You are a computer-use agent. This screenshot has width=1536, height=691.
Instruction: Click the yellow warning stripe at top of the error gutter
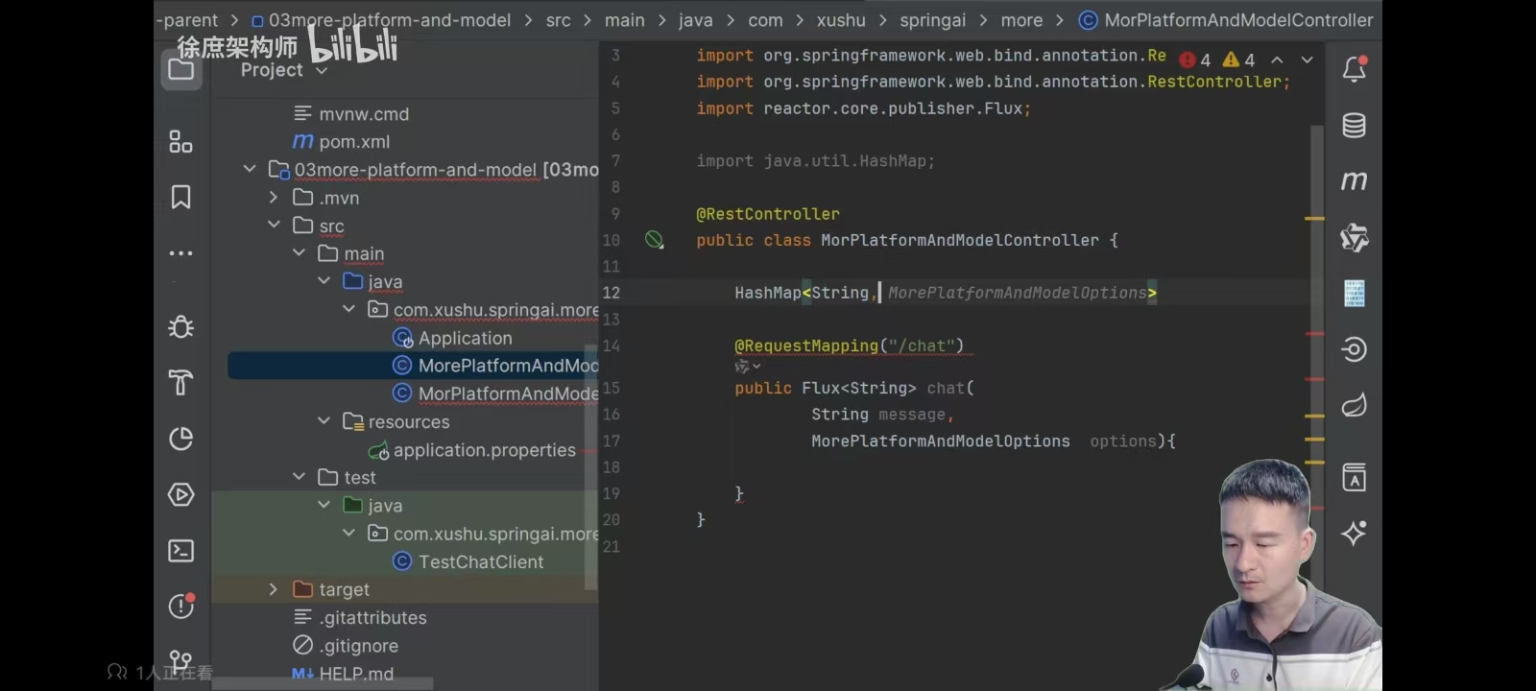coord(1314,219)
